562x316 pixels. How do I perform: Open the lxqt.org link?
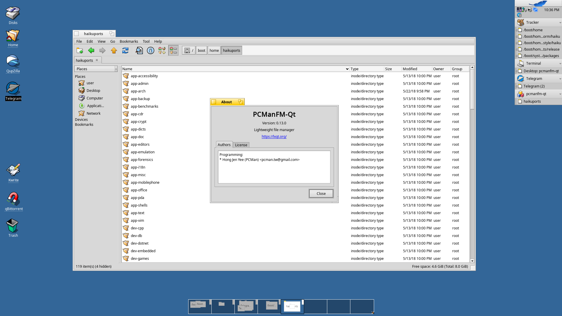[274, 136]
